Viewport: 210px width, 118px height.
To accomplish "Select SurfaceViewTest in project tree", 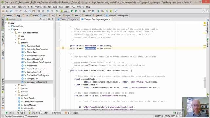I will coord(34,72).
